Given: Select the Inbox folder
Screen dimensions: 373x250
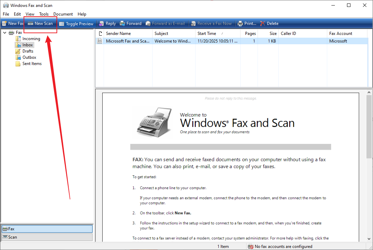Looking at the screenshot, I should click(x=27, y=45).
